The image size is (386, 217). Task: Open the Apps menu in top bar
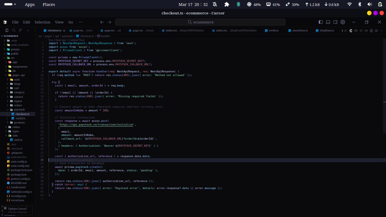30,5
